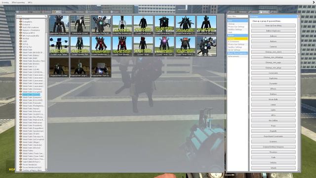
Task: Open Server Settings in Admin list
Action: click(x=234, y=50)
